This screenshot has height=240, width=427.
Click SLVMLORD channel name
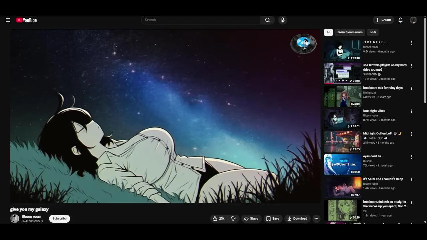point(370,74)
